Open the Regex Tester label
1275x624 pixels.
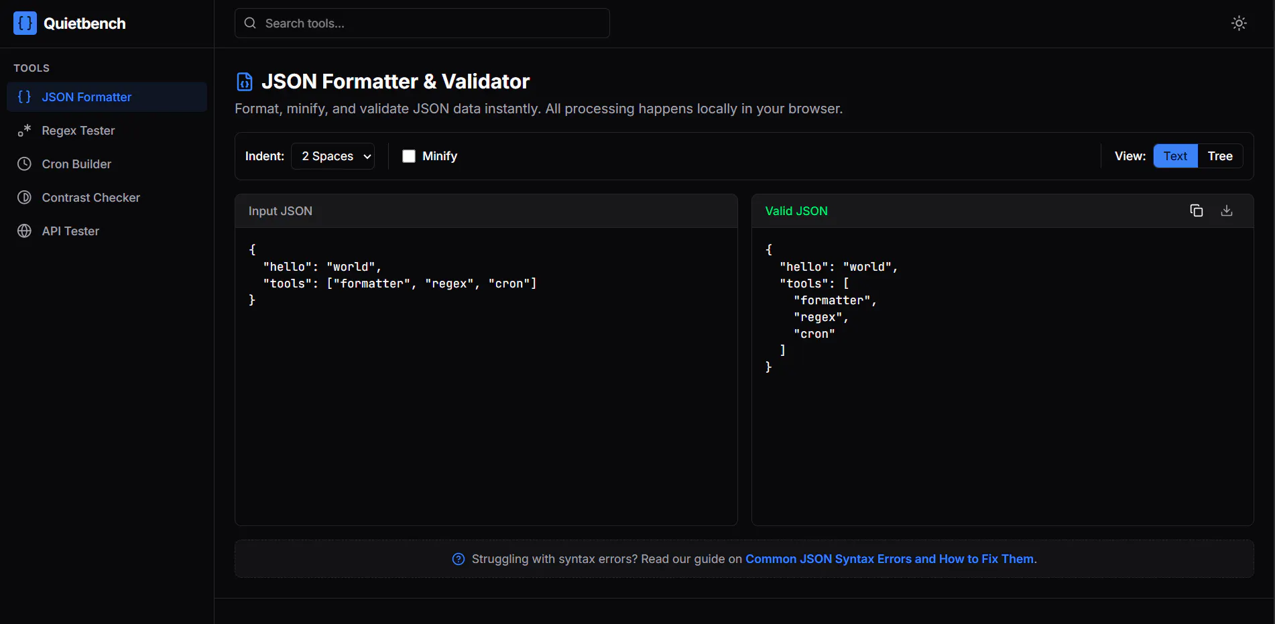(x=78, y=131)
